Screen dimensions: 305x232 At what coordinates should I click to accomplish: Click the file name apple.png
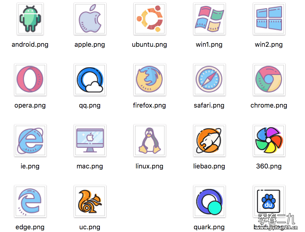tap(90, 45)
